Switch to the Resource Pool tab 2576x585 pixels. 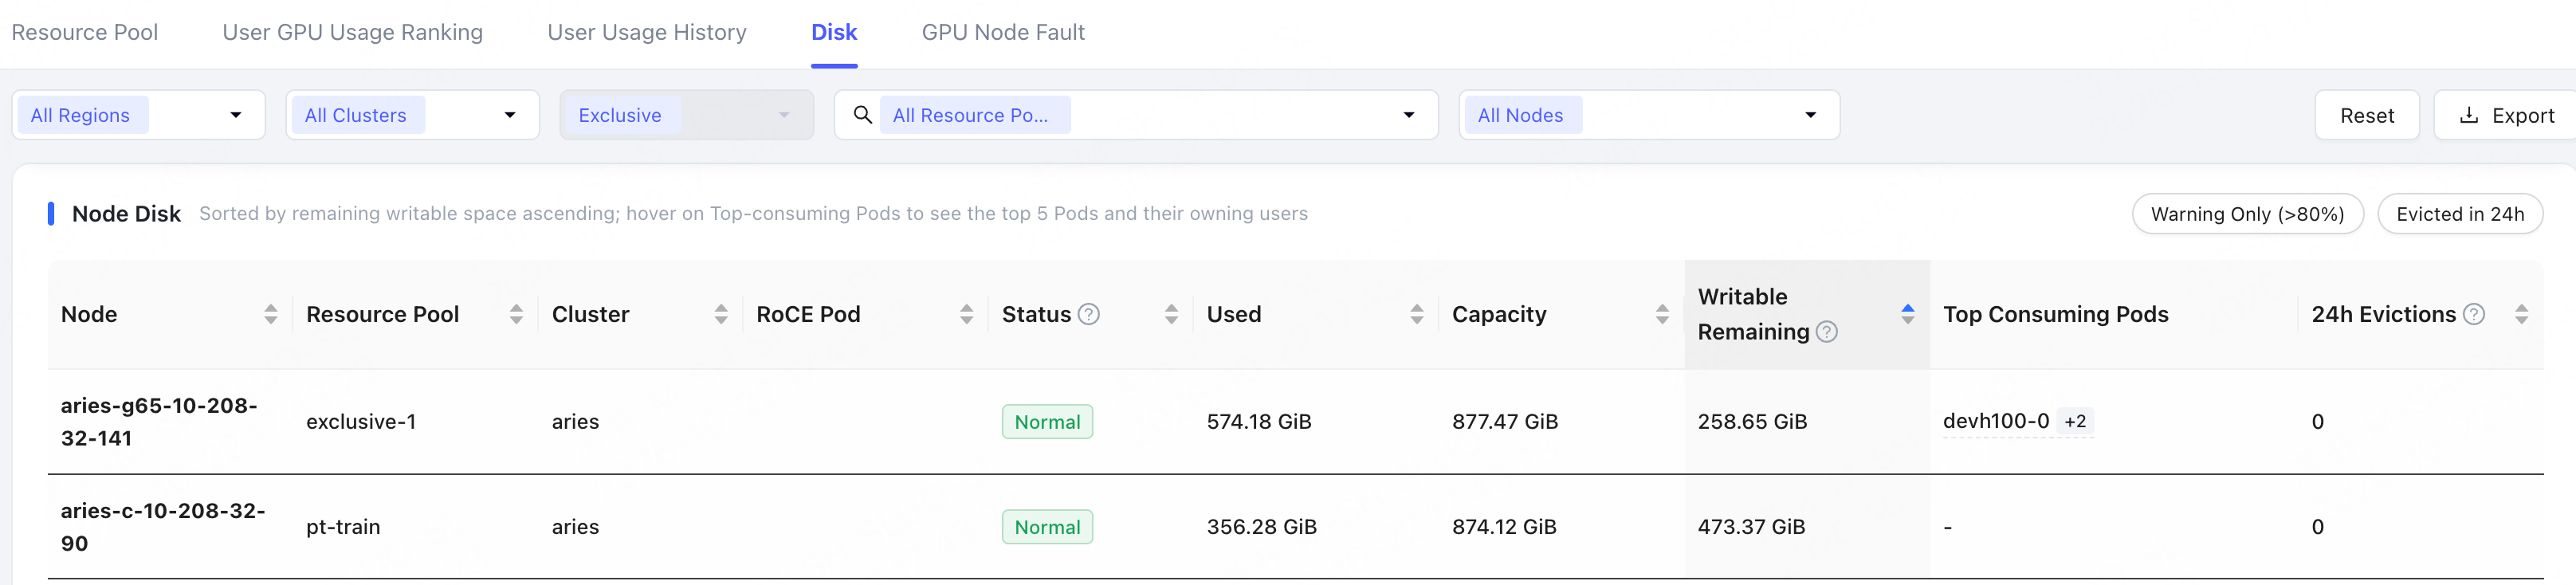pyautogui.click(x=85, y=32)
